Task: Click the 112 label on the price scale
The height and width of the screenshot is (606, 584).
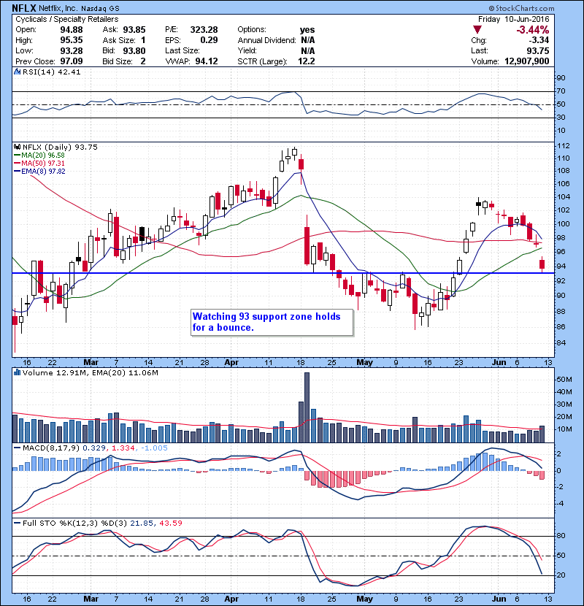Action: coord(564,146)
